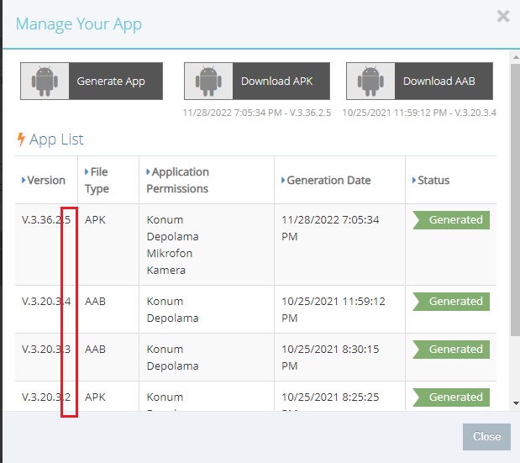Click Kamera permission in V.3.36.2.5 row

(x=165, y=271)
